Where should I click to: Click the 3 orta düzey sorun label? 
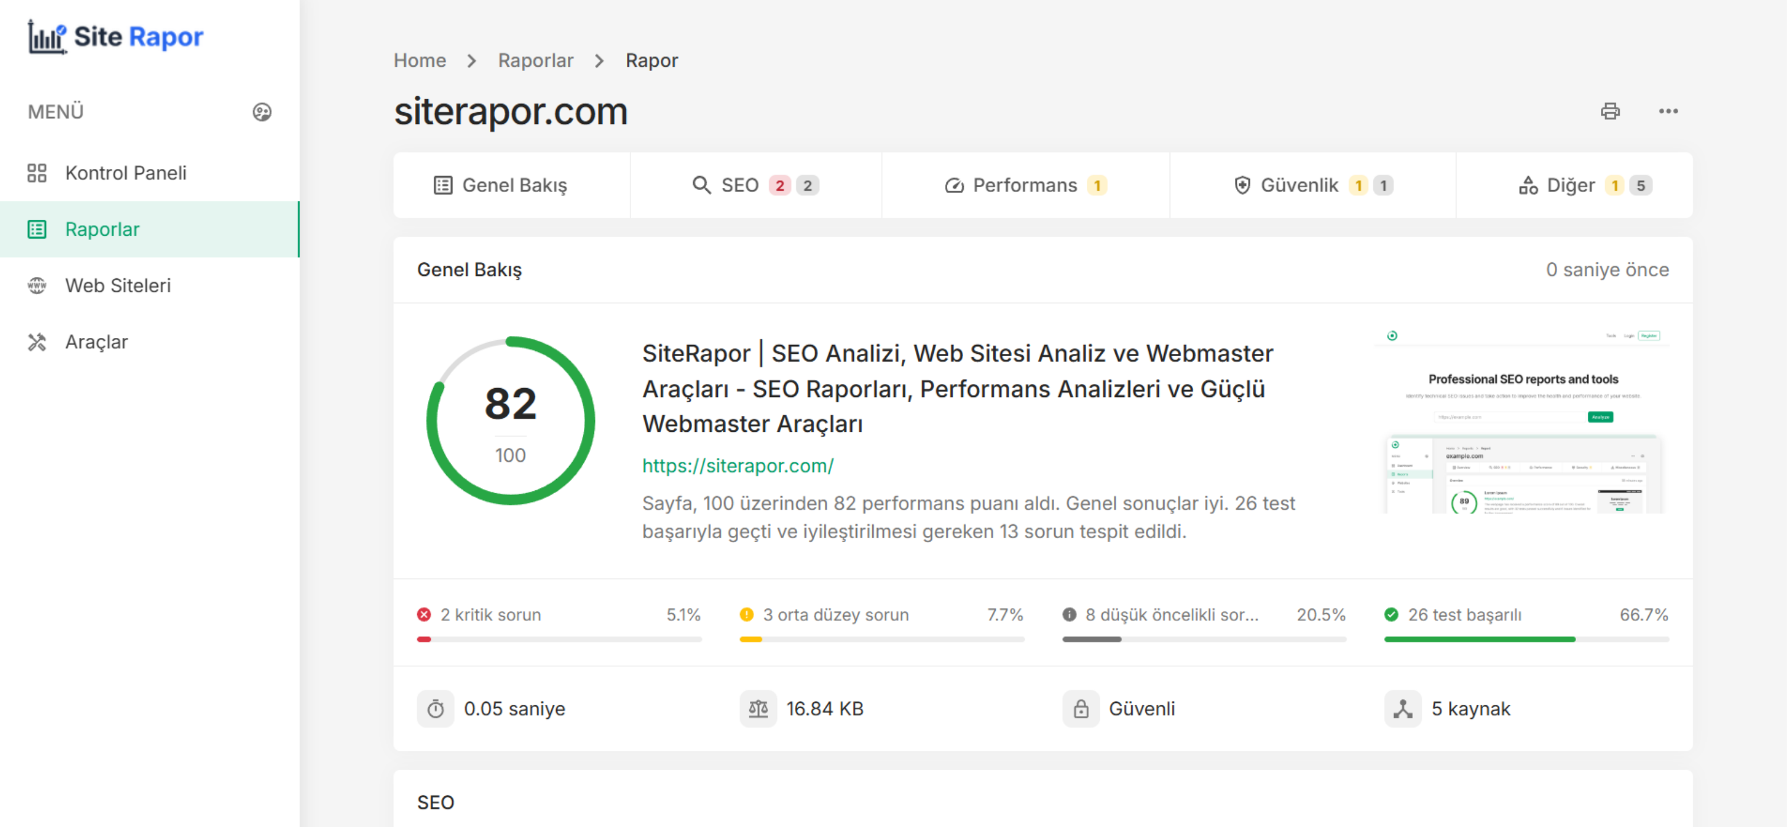835,614
